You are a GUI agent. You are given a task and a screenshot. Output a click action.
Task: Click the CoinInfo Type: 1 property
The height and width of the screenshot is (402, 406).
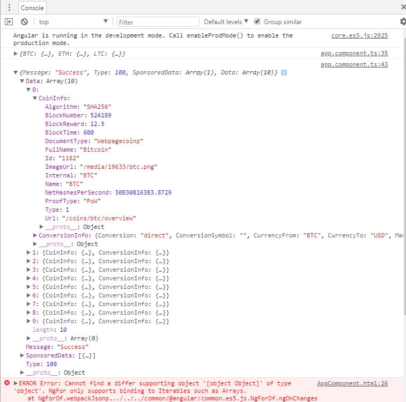(x=57, y=210)
